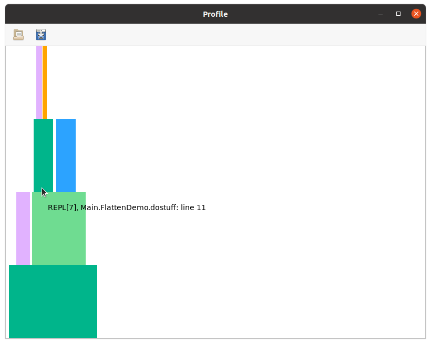Screen dimensions: 431x344
Task: Minimize the Profile window
Action: 381,14
